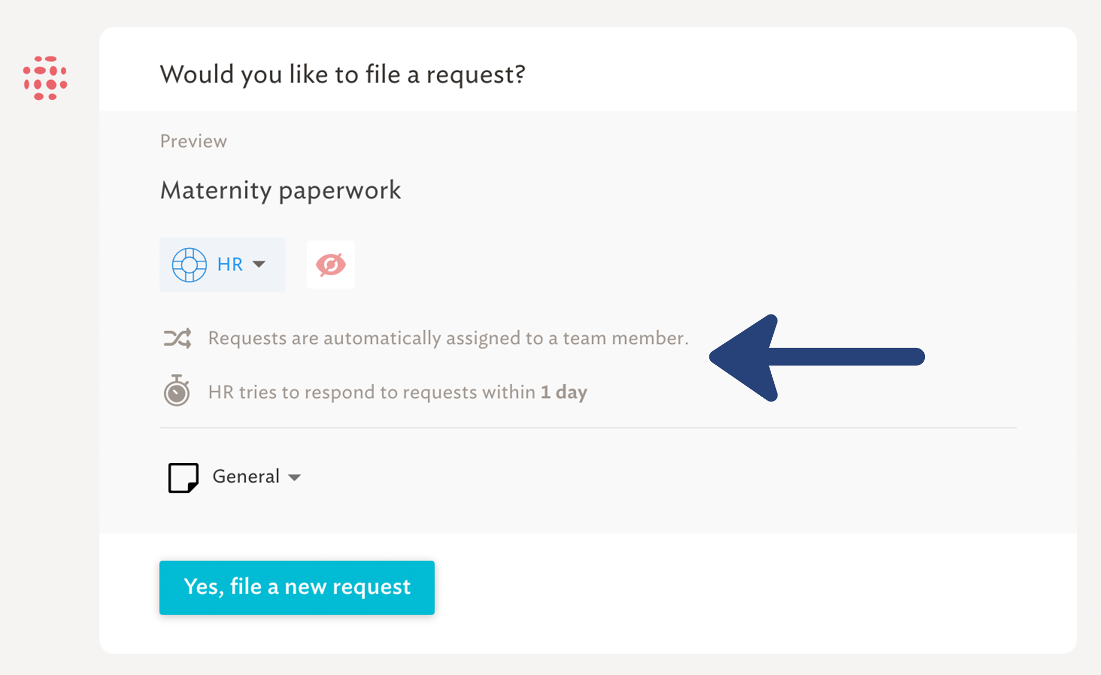Image resolution: width=1101 pixels, height=675 pixels.
Task: Toggle the private request eye icon
Action: pyautogui.click(x=331, y=265)
